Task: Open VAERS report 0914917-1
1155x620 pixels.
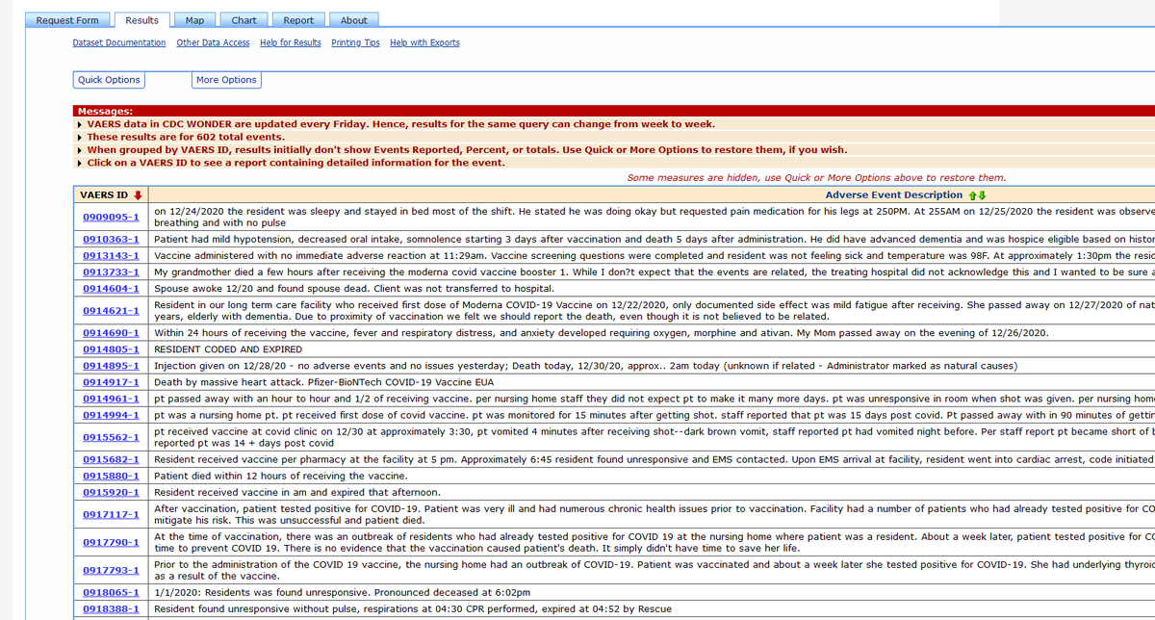Action: click(x=111, y=382)
